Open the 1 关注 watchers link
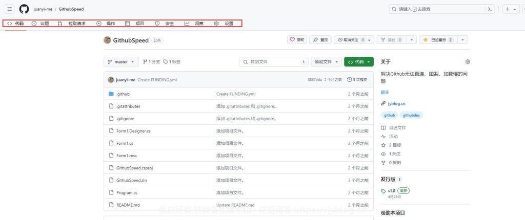Viewport: 525px width, 220px height. coord(391,154)
